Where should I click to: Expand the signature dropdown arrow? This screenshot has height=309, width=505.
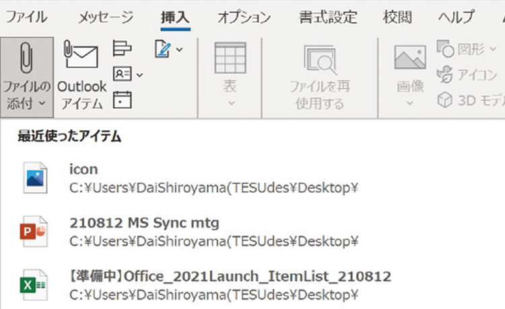(x=179, y=50)
